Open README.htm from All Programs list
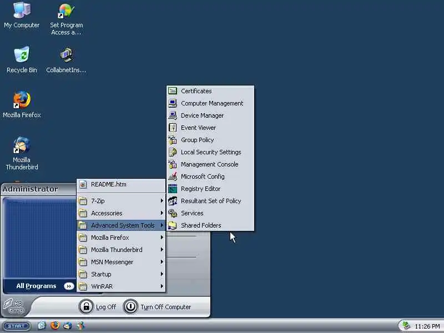444x333 pixels. [121, 184]
